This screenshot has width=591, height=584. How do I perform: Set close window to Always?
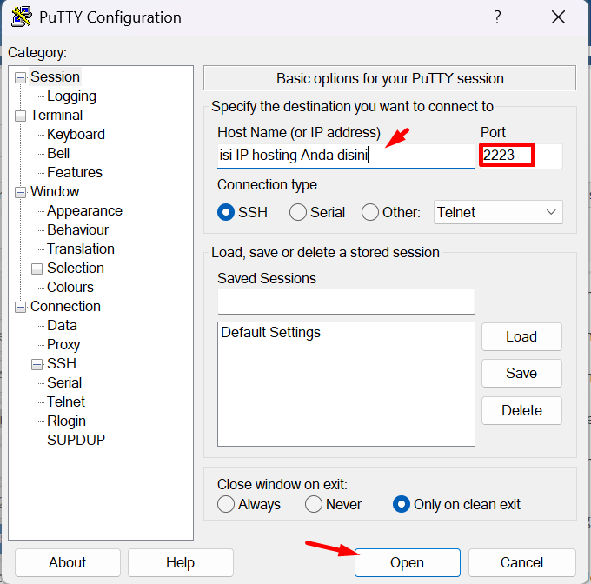pyautogui.click(x=227, y=504)
